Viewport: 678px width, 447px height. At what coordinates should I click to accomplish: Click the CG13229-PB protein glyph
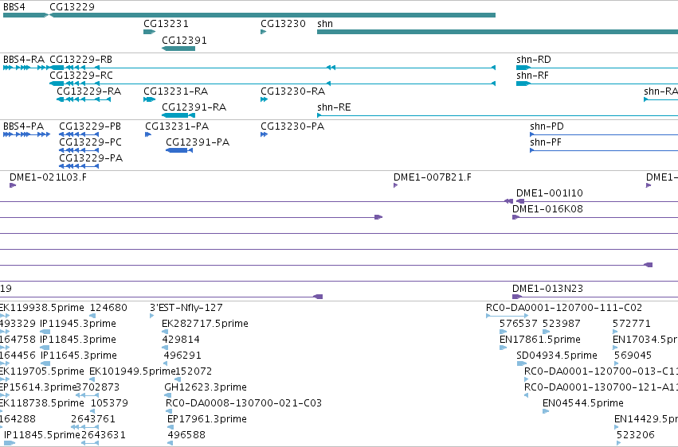click(x=79, y=134)
